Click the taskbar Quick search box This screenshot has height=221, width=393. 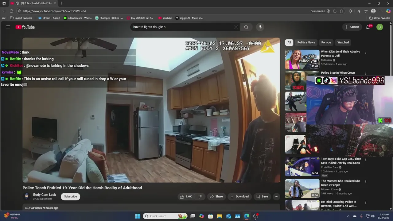pyautogui.click(x=165, y=216)
